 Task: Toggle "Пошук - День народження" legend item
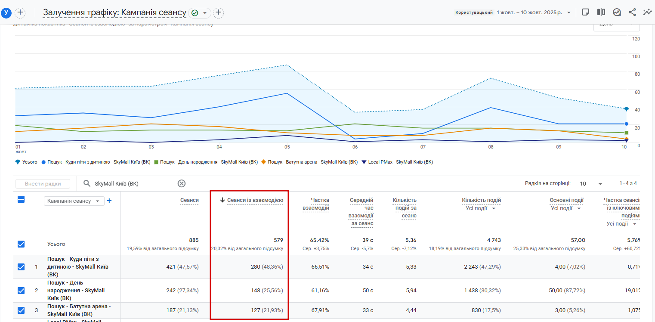coord(206,162)
